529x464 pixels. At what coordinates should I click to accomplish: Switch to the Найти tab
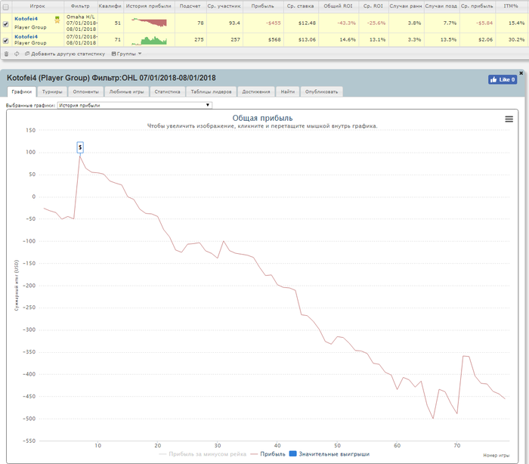click(x=288, y=91)
